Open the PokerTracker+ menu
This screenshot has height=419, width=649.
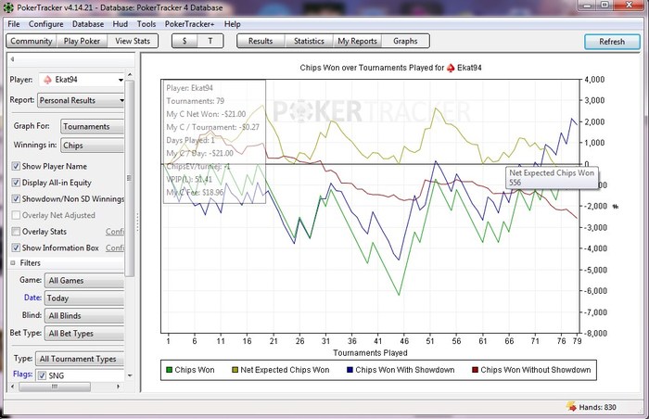189,24
